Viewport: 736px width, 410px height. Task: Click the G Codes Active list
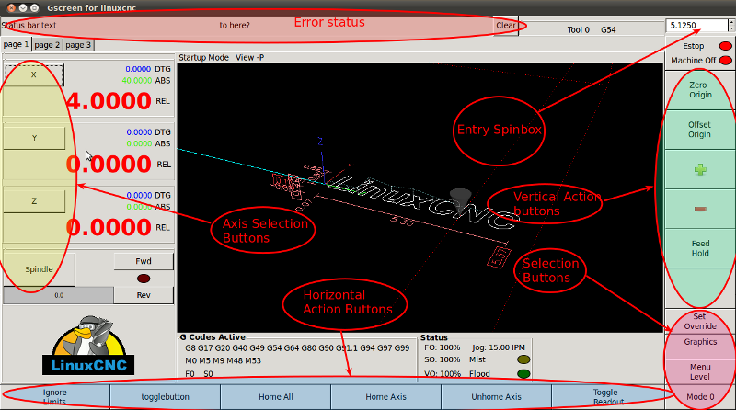pos(297,360)
